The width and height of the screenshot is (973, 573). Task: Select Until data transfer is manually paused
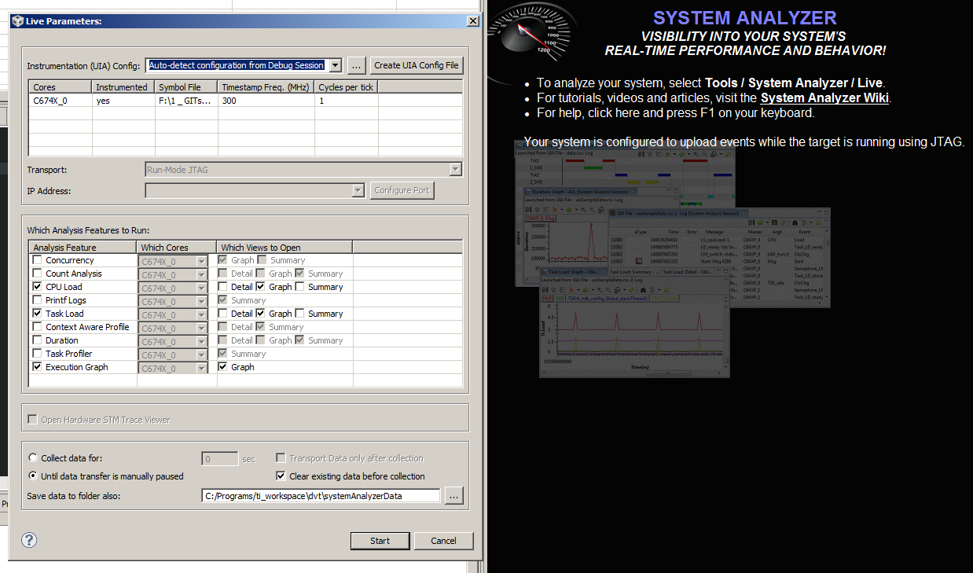33,476
